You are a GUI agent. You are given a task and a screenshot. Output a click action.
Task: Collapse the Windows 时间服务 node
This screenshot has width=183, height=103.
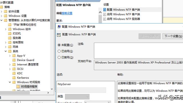click(x=10, y=82)
